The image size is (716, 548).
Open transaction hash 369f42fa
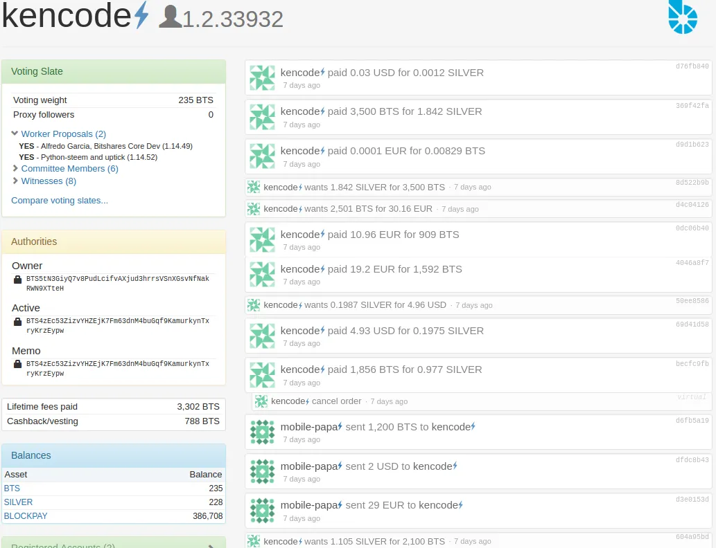[x=692, y=105]
